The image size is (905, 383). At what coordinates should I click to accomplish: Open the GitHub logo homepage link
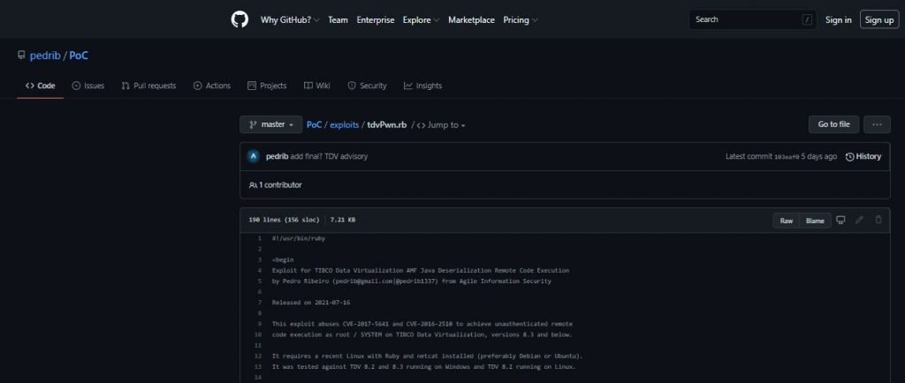tap(240, 19)
